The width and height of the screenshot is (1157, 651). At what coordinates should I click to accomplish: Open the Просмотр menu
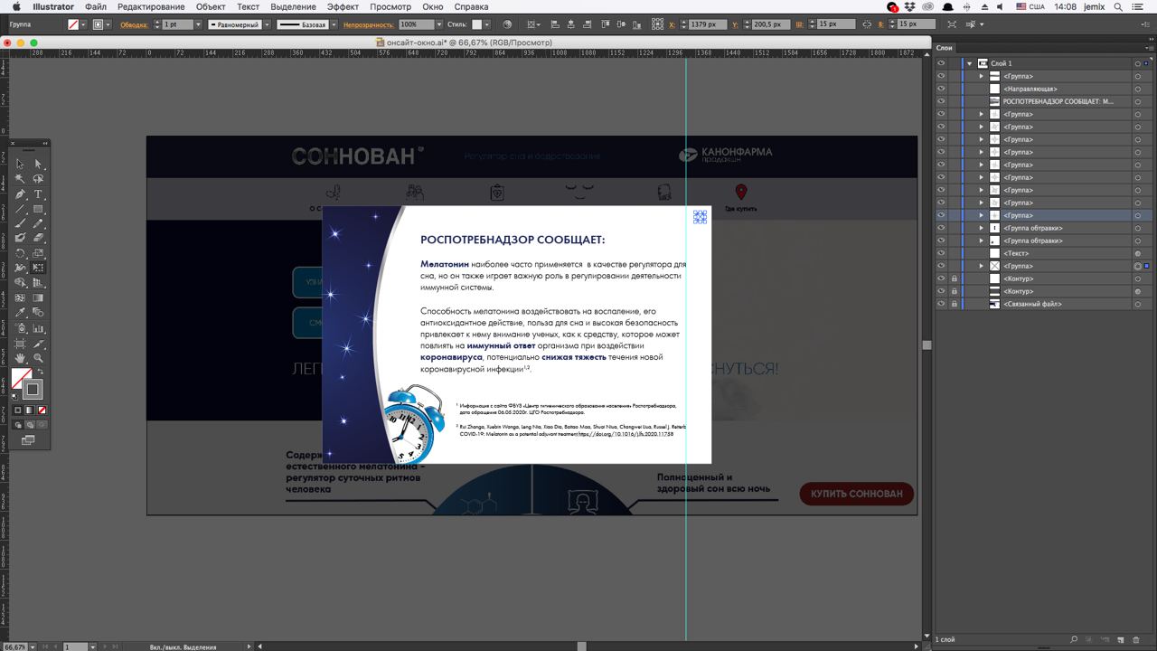[x=390, y=6]
